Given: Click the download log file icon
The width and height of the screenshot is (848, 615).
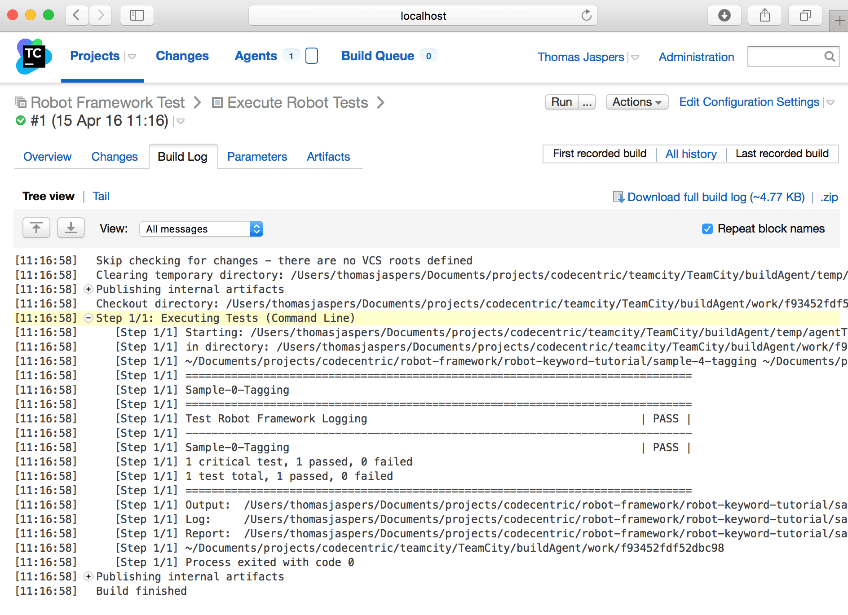Looking at the screenshot, I should pyautogui.click(x=618, y=197).
